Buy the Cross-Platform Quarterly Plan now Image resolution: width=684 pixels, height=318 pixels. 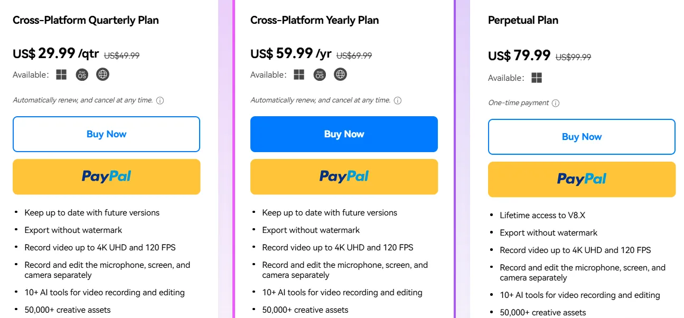(106, 134)
